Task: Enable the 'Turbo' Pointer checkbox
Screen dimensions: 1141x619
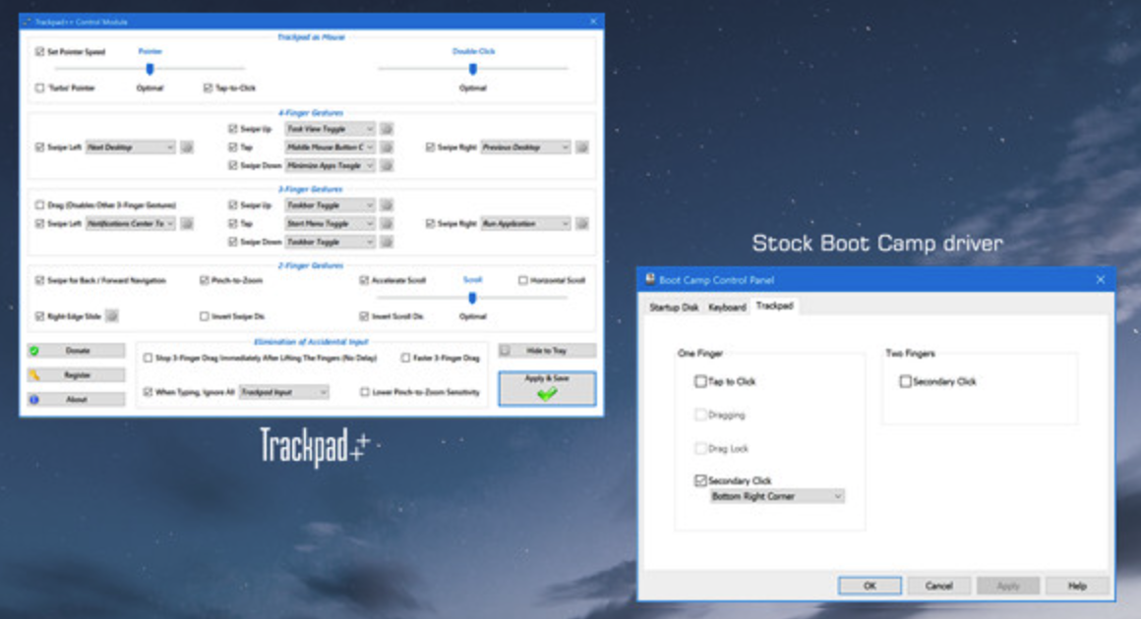Action: tap(40, 88)
